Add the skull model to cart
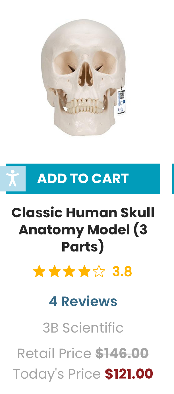 83,179
